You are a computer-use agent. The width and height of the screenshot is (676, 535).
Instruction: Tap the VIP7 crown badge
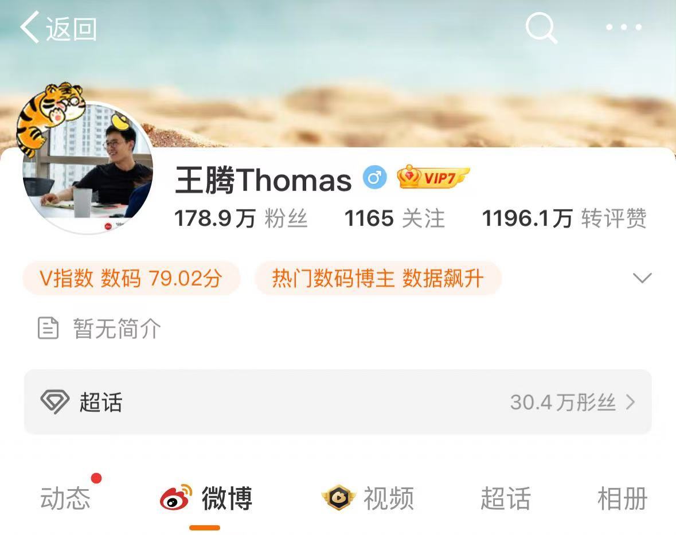pyautogui.click(x=433, y=177)
